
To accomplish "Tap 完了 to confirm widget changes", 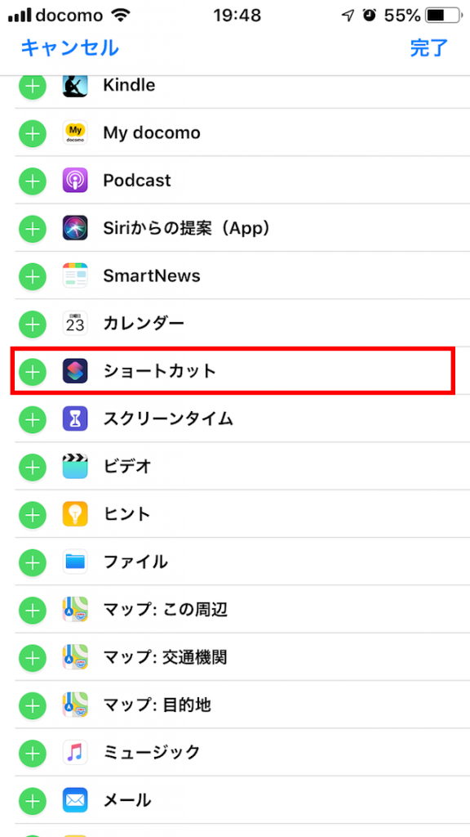I will 428,48.
